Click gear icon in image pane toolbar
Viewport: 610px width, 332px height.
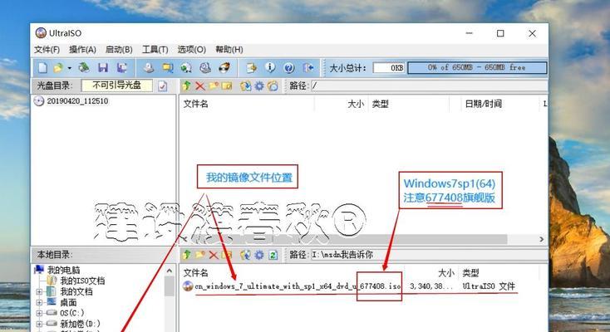(x=259, y=86)
